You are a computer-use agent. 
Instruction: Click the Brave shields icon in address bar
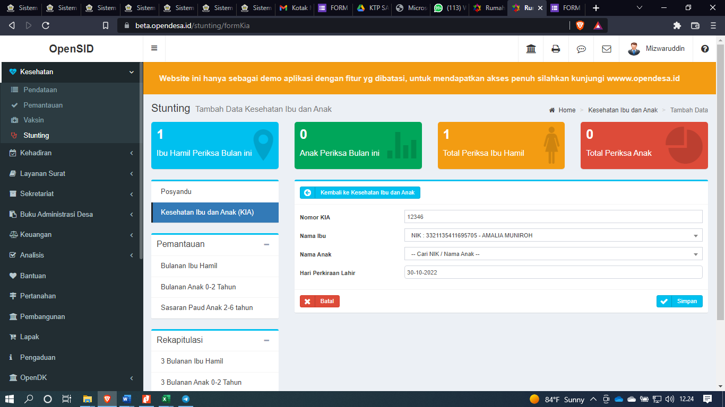(x=580, y=25)
